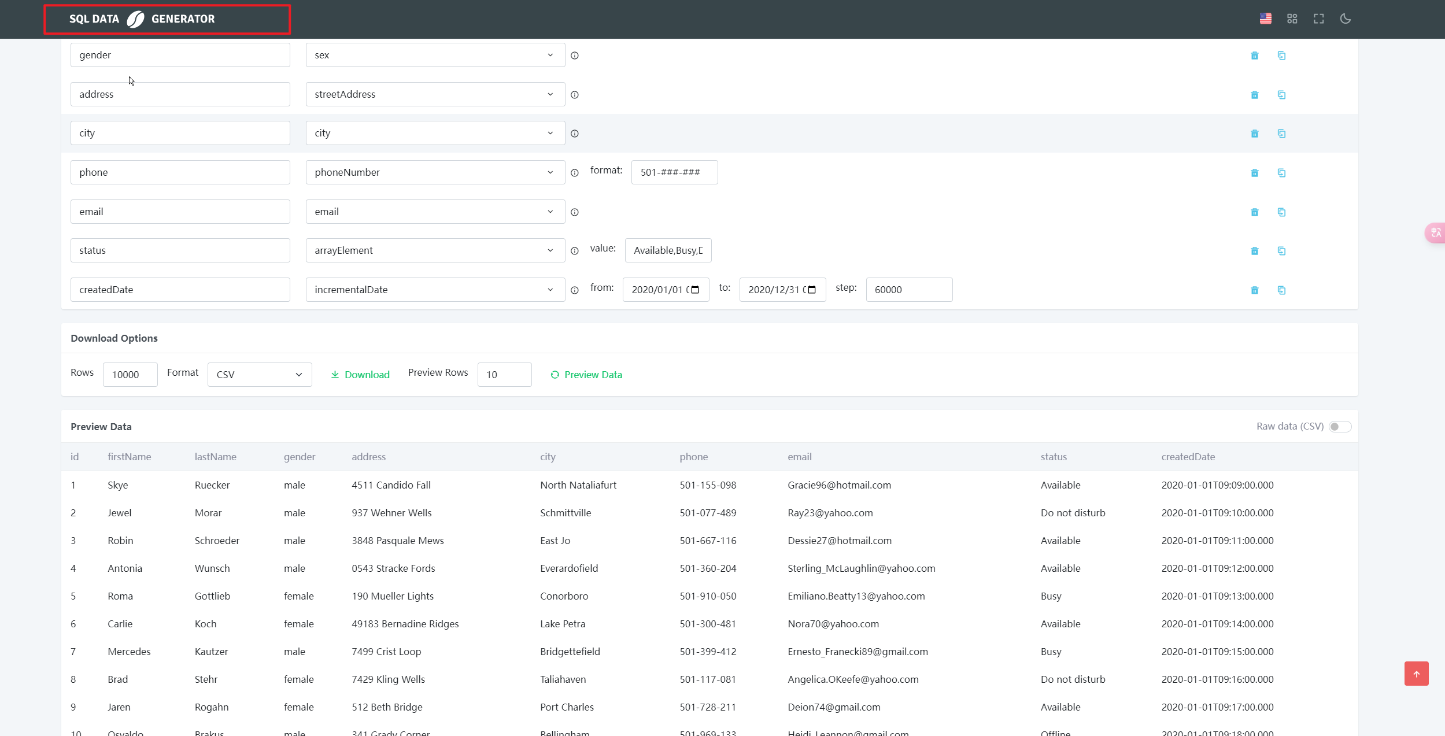This screenshot has height=736, width=1445.
Task: Duplicate the address field row
Action: (x=1281, y=95)
